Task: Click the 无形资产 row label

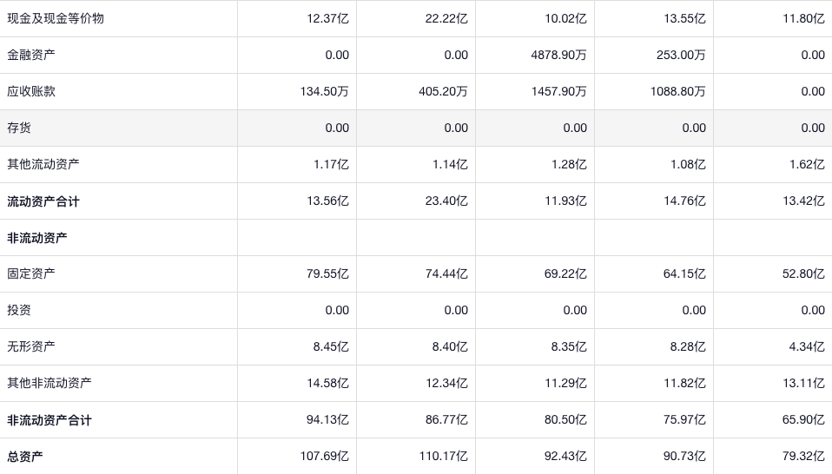Action: click(x=31, y=346)
